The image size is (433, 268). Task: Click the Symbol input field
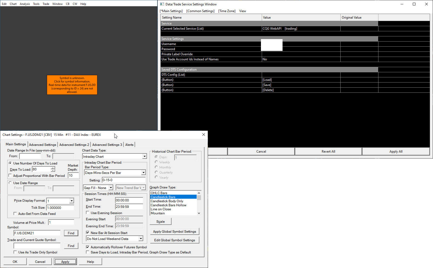tap(37, 233)
